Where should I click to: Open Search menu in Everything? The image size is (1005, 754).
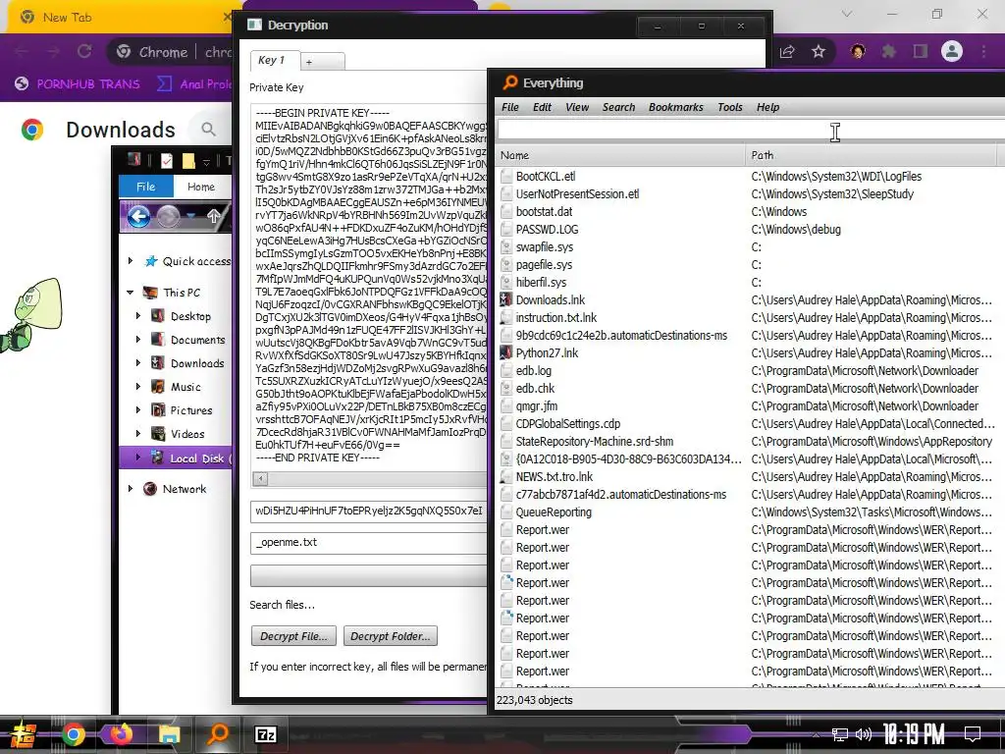pyautogui.click(x=618, y=107)
